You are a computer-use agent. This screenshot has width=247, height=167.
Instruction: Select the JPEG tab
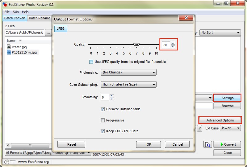61,29
